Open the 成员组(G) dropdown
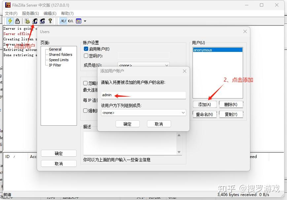 point(143,65)
